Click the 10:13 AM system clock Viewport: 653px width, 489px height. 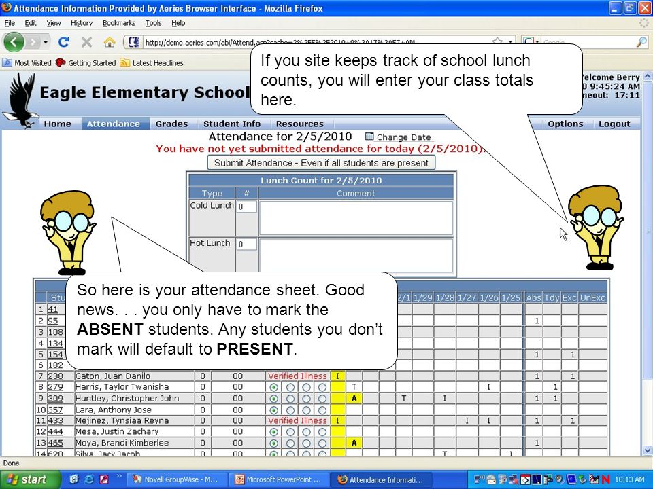coord(630,480)
